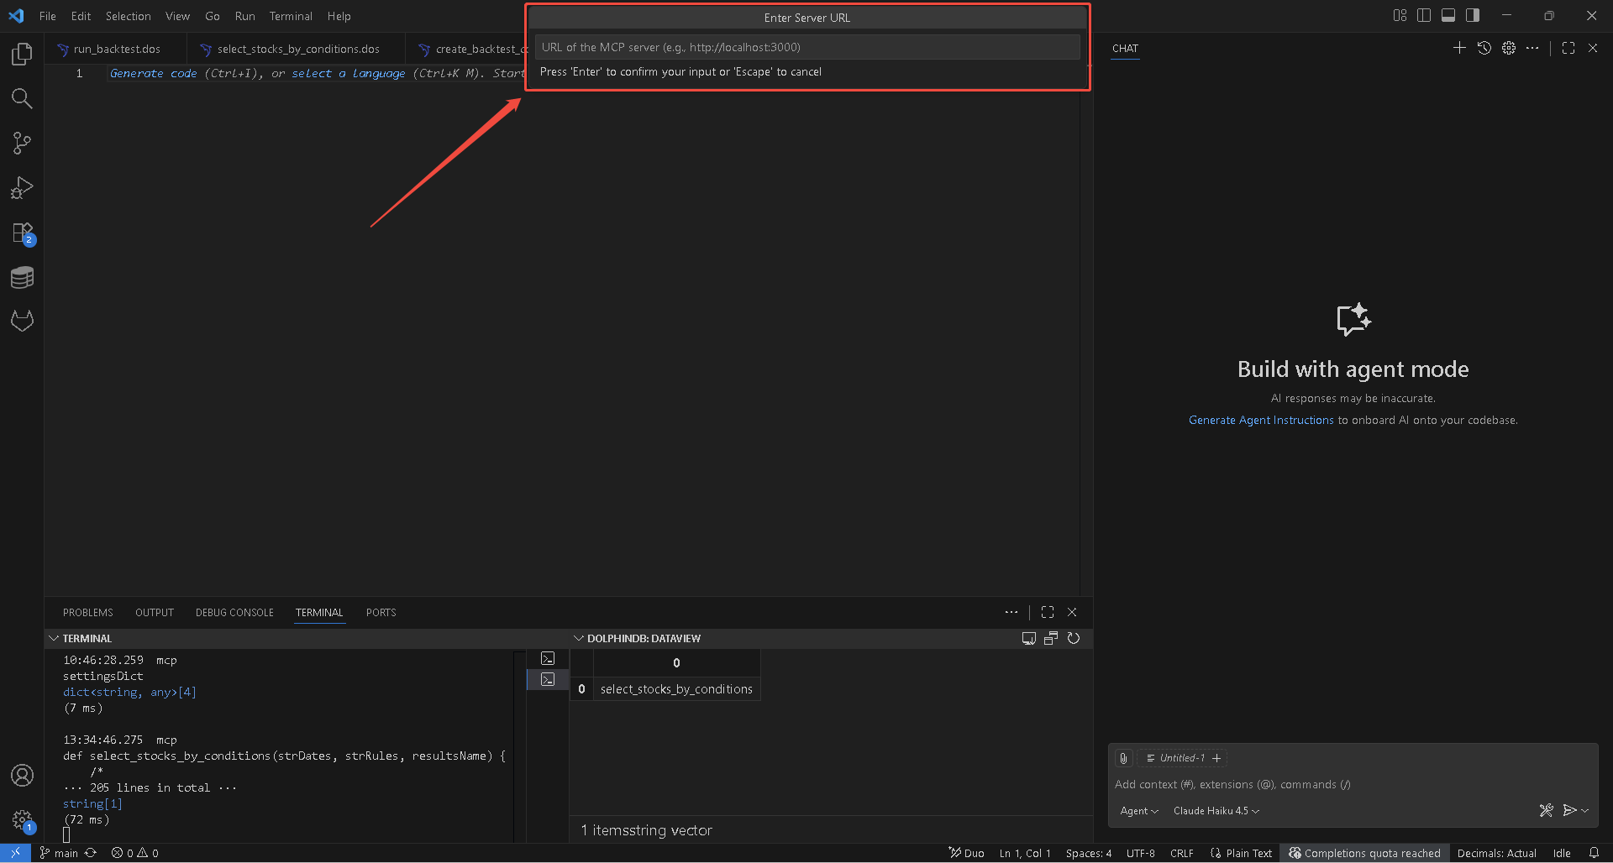Click the chat history icon
This screenshot has width=1613, height=863.
[1484, 49]
